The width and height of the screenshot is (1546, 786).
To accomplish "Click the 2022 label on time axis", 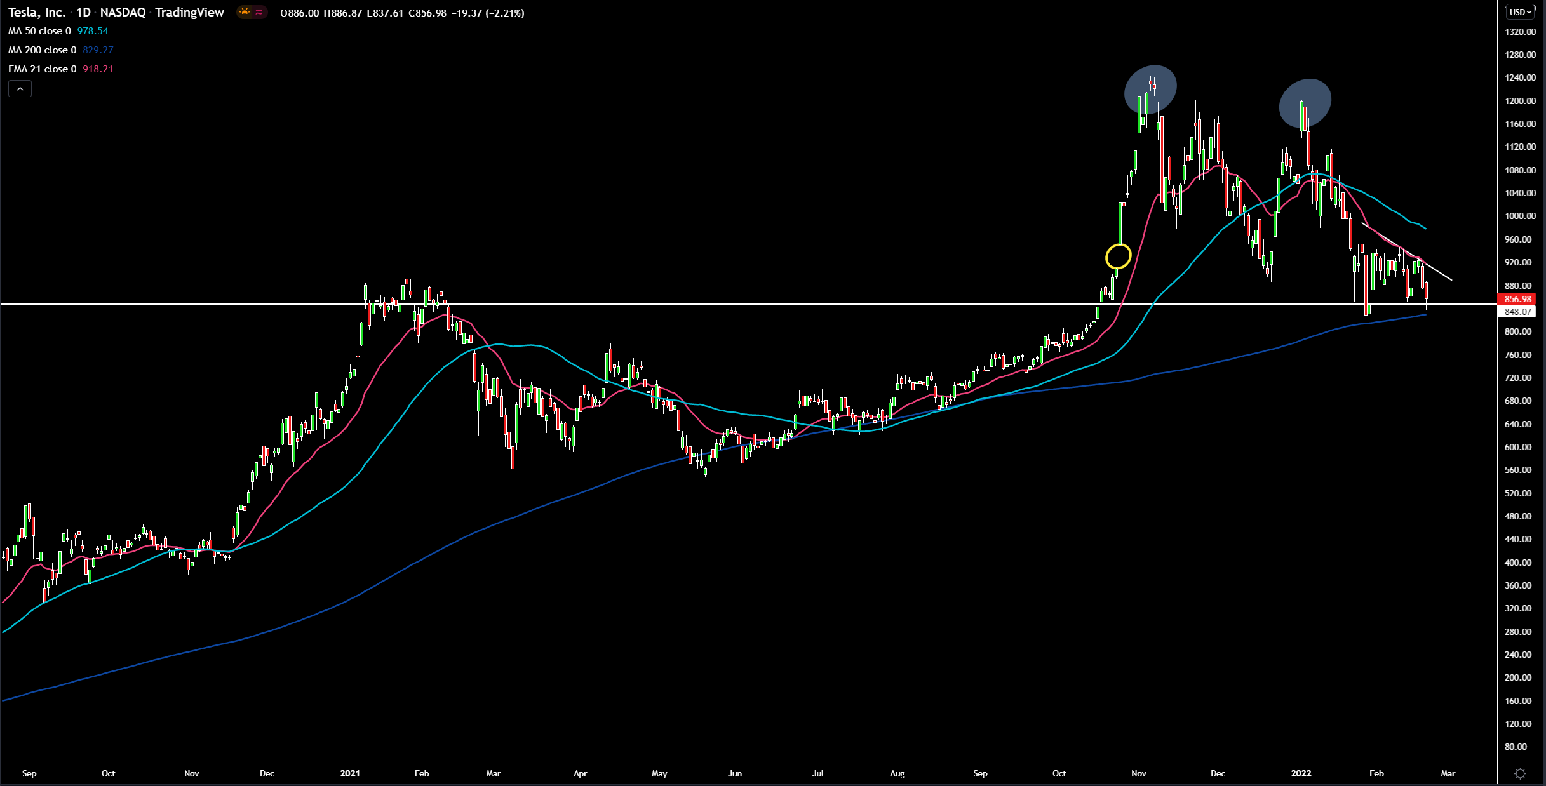I will (1301, 773).
